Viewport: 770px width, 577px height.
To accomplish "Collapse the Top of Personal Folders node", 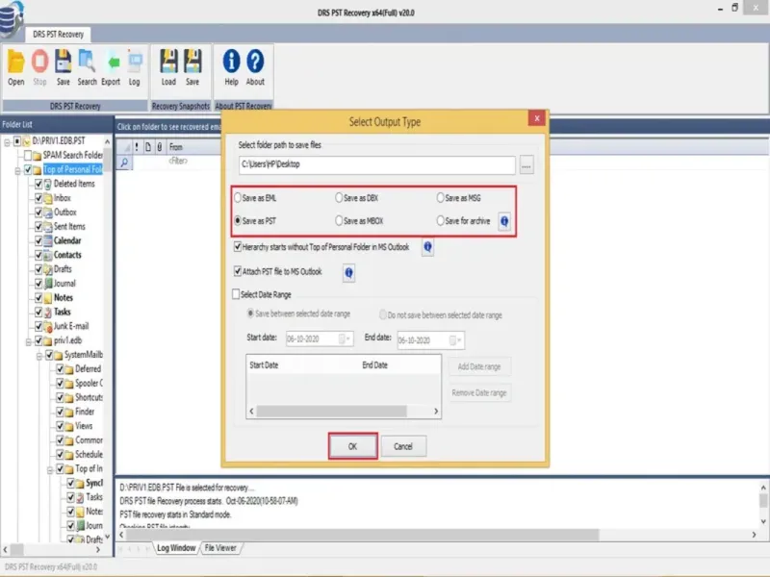I will (x=17, y=170).
